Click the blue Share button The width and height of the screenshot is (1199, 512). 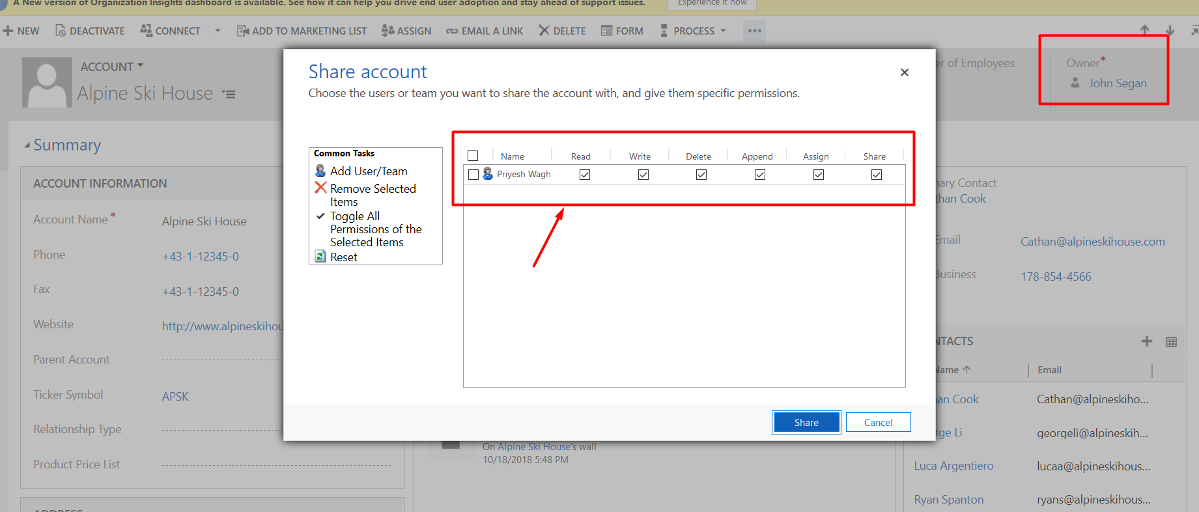tap(806, 422)
